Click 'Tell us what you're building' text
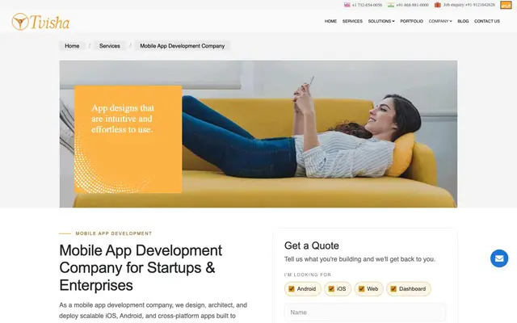The image size is (517, 323). point(359,259)
